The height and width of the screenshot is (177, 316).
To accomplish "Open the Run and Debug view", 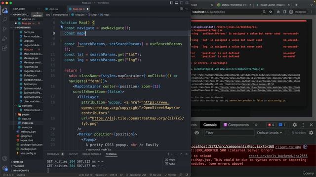I will pyautogui.click(x=4, y=38).
